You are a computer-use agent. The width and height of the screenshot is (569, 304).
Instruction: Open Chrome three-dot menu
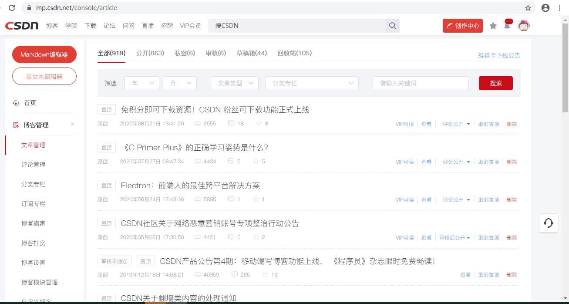point(560,8)
